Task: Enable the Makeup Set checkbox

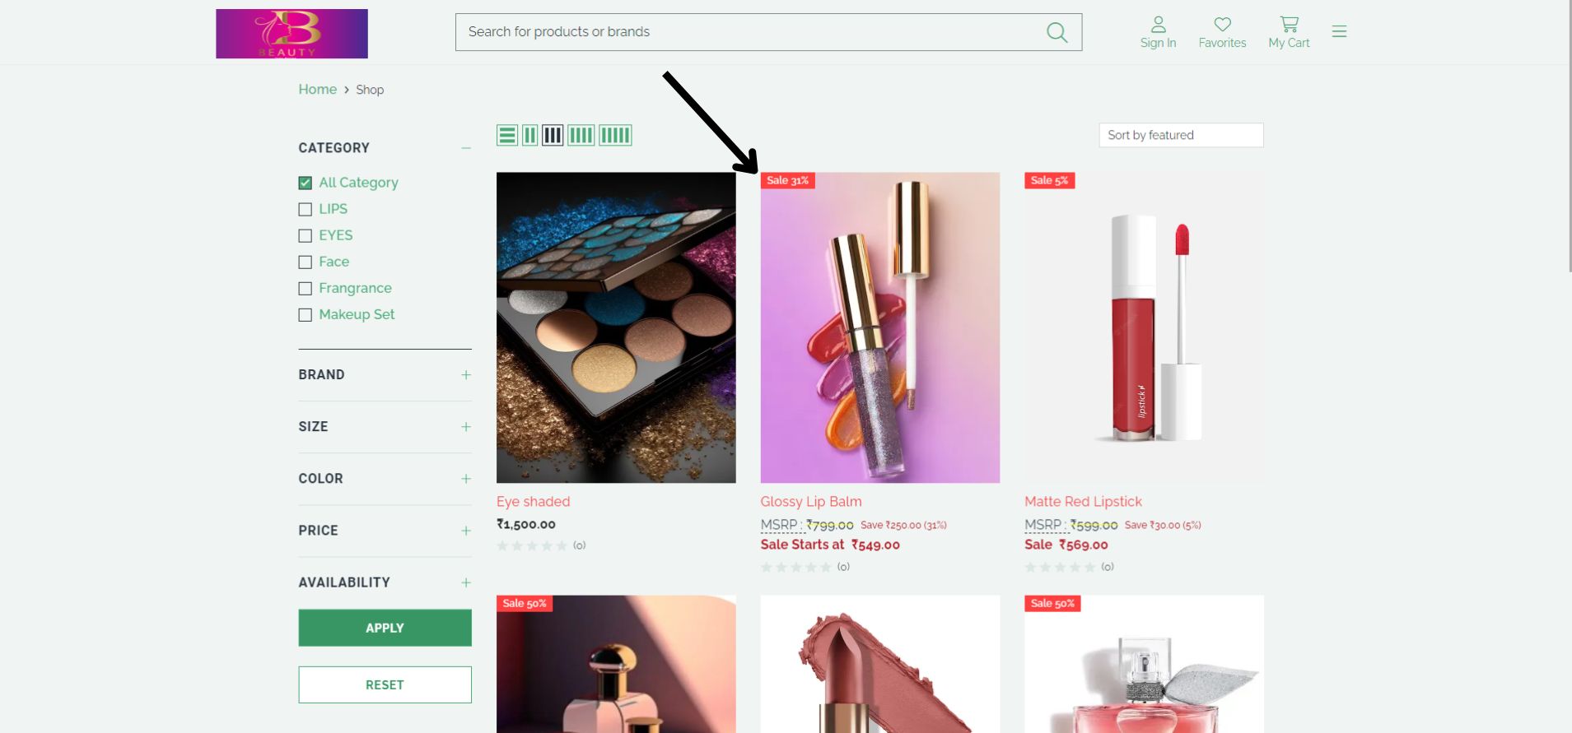Action: (306, 314)
